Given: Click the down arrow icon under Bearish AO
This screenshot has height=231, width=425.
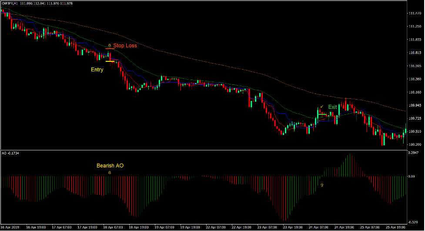Looking at the screenshot, I should 110,172.
